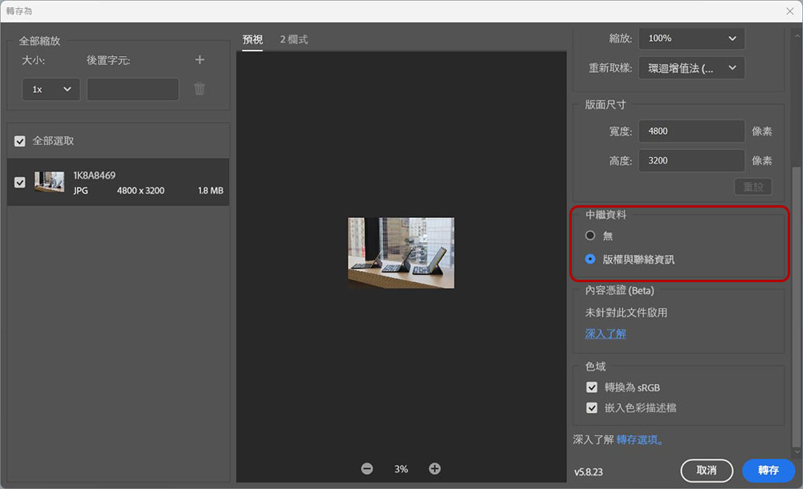This screenshot has width=803, height=489.
Task: Click the 取消 button
Action: coord(707,470)
